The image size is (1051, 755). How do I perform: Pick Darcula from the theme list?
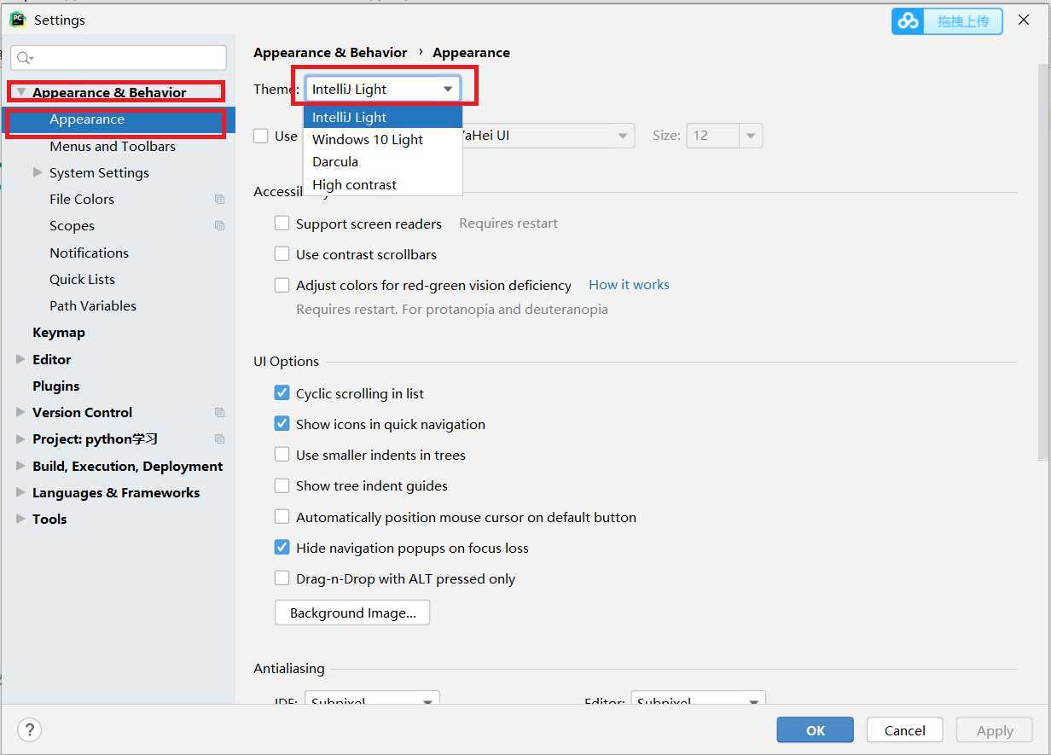point(383,161)
